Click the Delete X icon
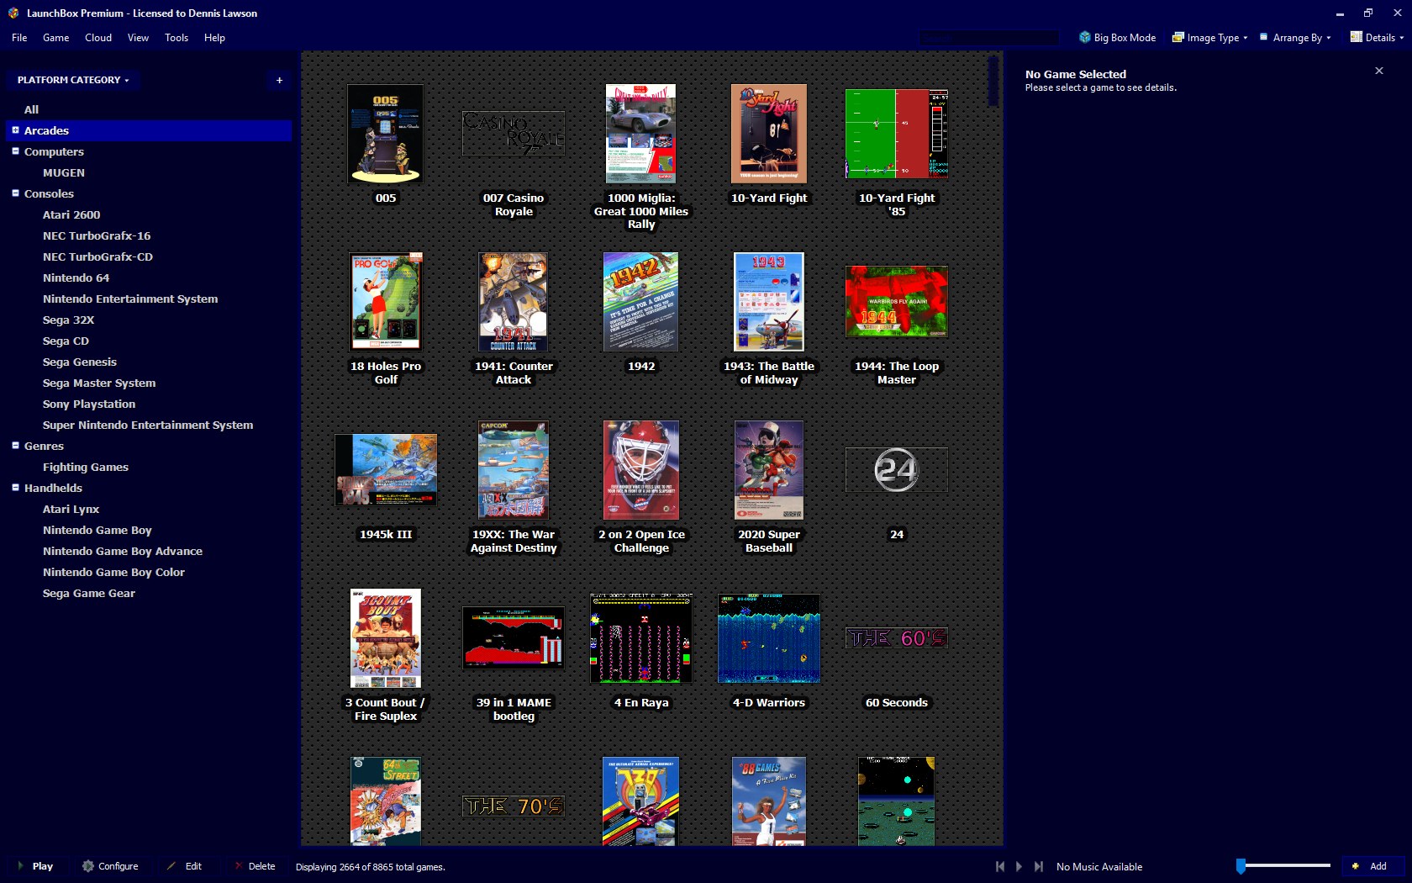The image size is (1412, 883). click(x=239, y=866)
